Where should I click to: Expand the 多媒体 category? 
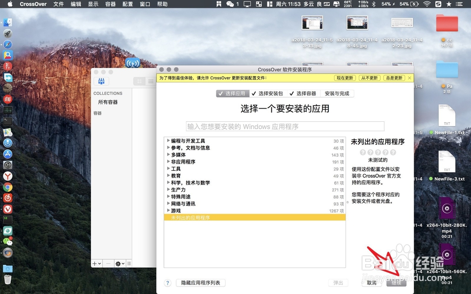[x=169, y=154]
